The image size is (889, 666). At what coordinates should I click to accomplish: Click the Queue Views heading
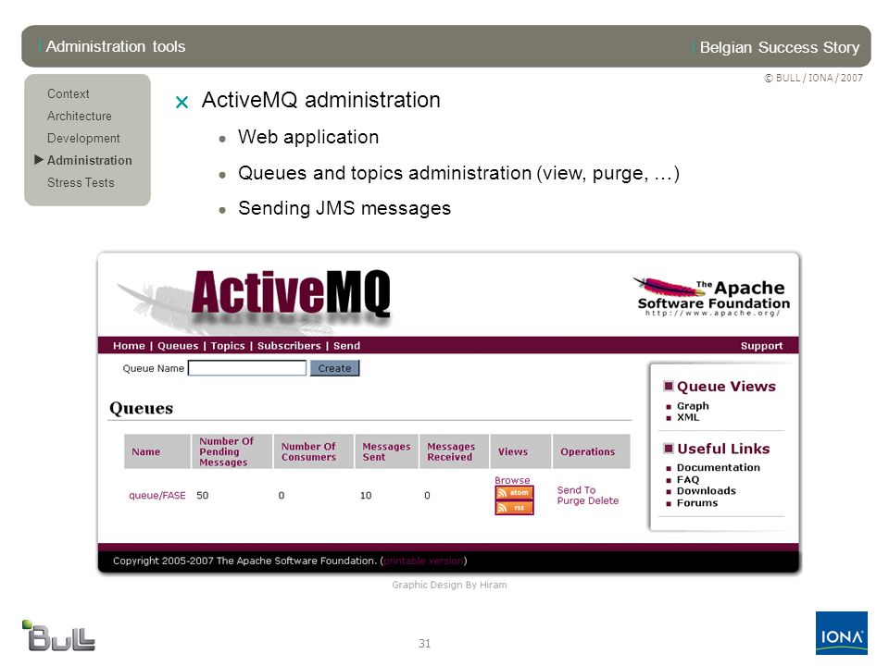click(726, 387)
